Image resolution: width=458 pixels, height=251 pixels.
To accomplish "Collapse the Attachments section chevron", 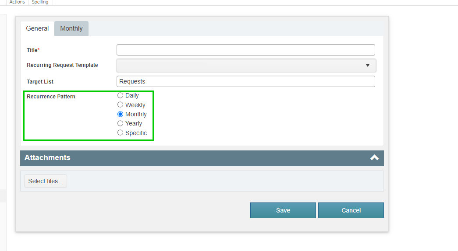I will 374,158.
